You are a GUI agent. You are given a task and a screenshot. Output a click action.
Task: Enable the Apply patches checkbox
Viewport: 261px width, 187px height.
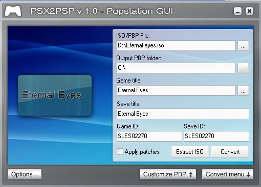[x=120, y=151]
